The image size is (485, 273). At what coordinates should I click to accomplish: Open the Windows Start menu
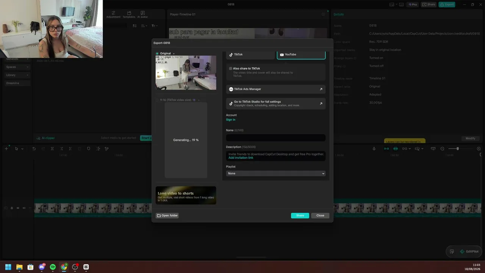coord(8,267)
